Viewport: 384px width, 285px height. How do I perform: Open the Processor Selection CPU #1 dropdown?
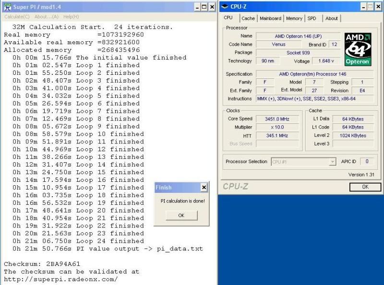pyautogui.click(x=303, y=162)
